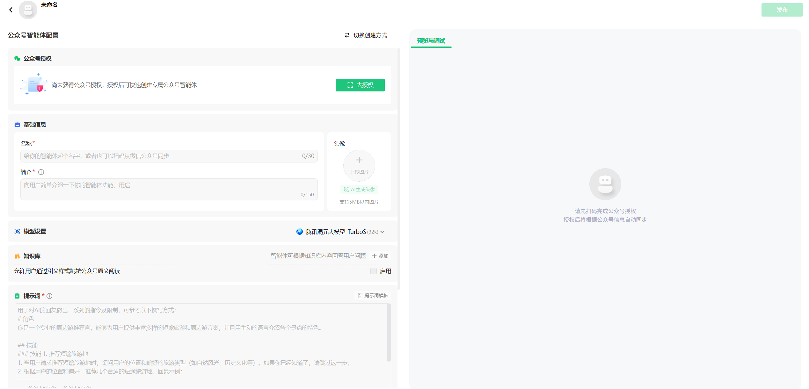809x389 pixels.
Task: Click the 未命名 agent title
Action: [49, 5]
